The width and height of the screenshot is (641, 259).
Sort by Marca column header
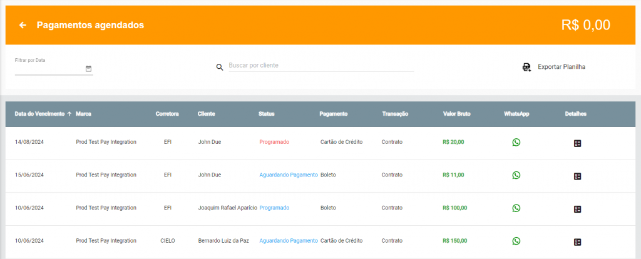tap(83, 114)
